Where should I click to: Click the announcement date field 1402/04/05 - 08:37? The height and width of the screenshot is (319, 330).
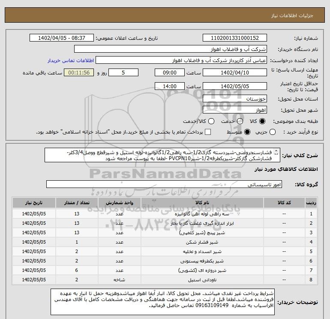(61, 38)
